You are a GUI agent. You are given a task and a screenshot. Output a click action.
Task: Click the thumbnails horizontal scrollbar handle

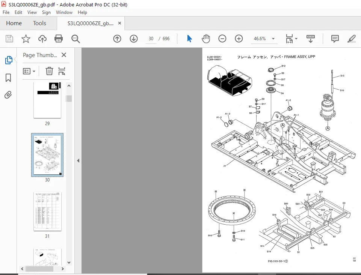pyautogui.click(x=39, y=269)
